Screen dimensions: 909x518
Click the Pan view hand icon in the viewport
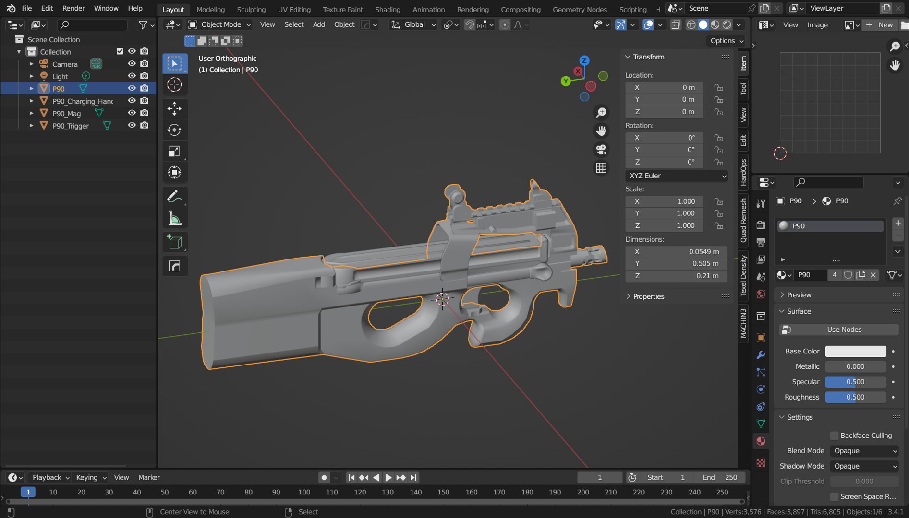(x=601, y=130)
